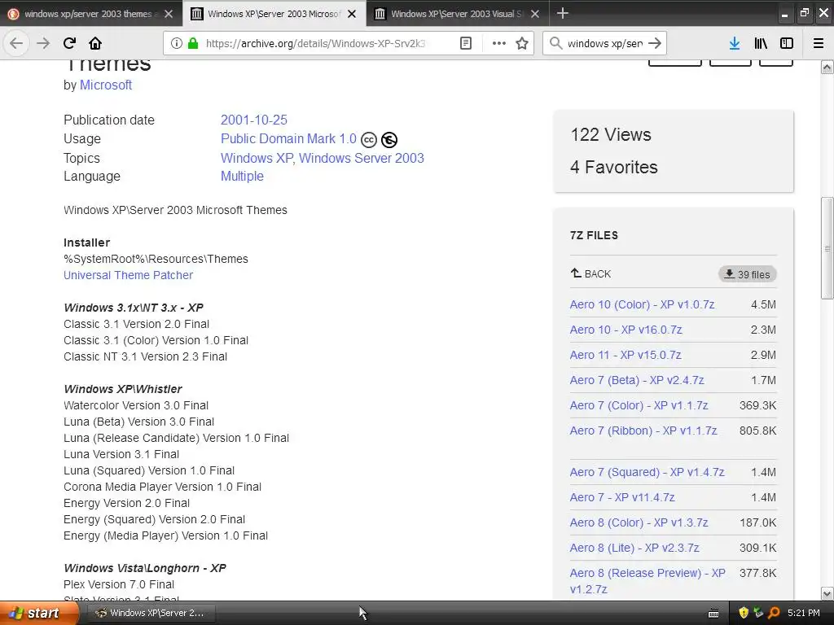Download Aero 8 (Color) - XP v1.3.7z
Screen dimensions: 834x625
pos(639,522)
